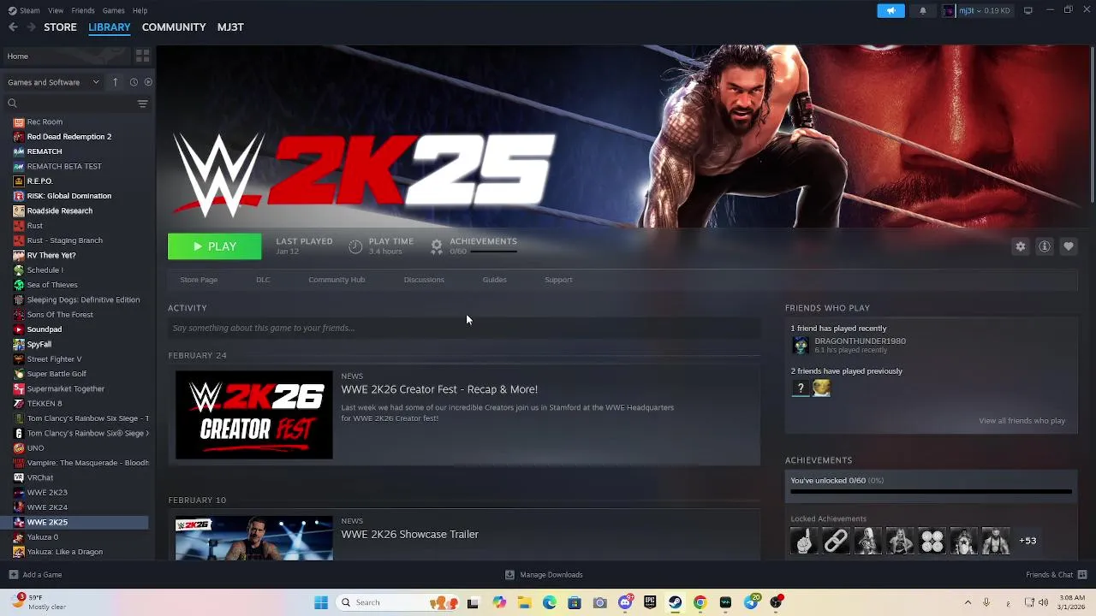The image size is (1096, 616).
Task: Expand the Games and Software dropdown
Action: click(x=53, y=82)
